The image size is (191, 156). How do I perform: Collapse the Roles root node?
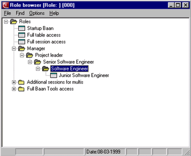pos(6,22)
